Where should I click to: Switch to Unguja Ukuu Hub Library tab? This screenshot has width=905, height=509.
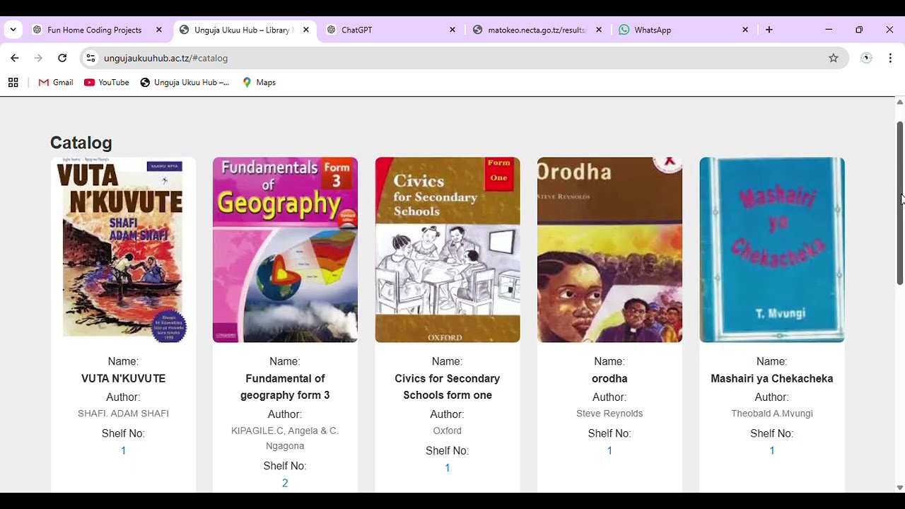coord(245,30)
